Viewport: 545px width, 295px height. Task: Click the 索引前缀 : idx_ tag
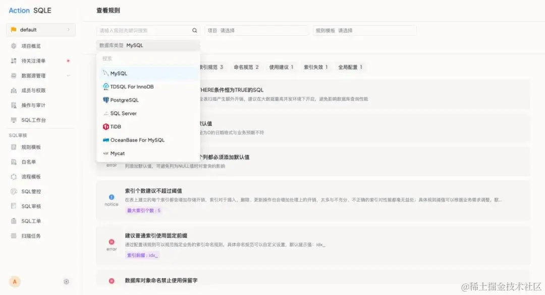142,255
